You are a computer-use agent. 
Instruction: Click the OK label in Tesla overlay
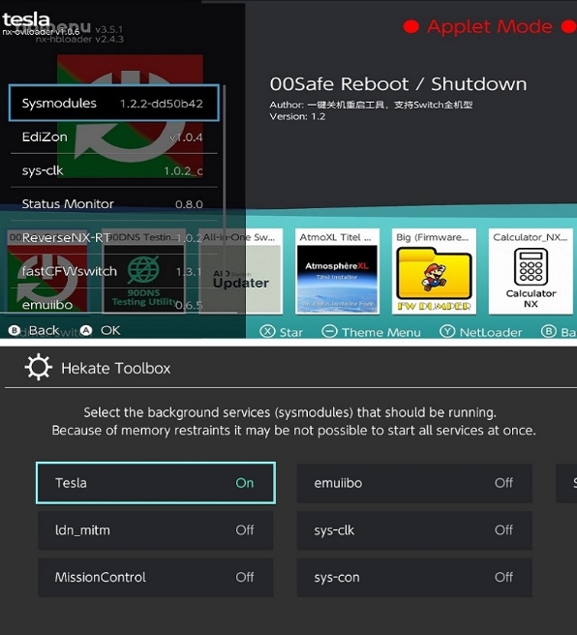110,330
